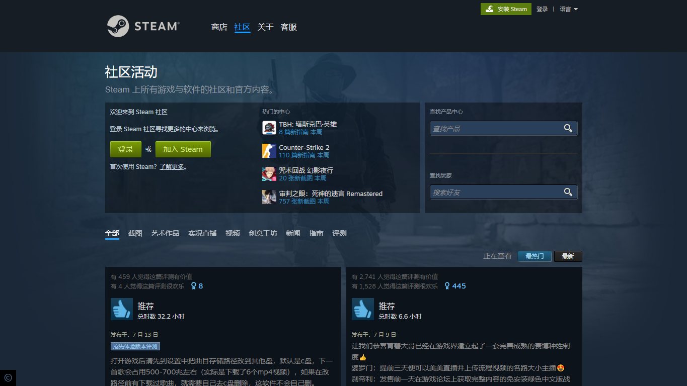Viewport: 687px width, 386px height.
Task: Expand the 语言 language dropdown
Action: [569, 9]
